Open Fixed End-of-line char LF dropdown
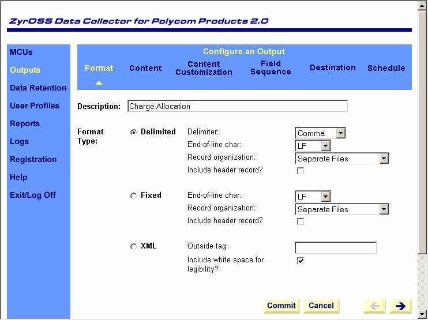 tap(313, 197)
